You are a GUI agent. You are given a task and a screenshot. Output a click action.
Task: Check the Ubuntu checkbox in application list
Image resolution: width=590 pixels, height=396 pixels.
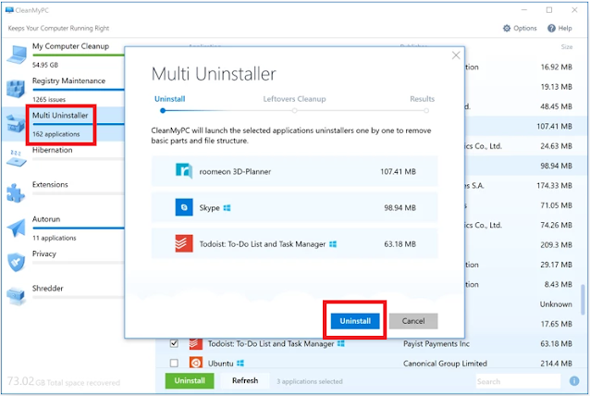pyautogui.click(x=174, y=364)
